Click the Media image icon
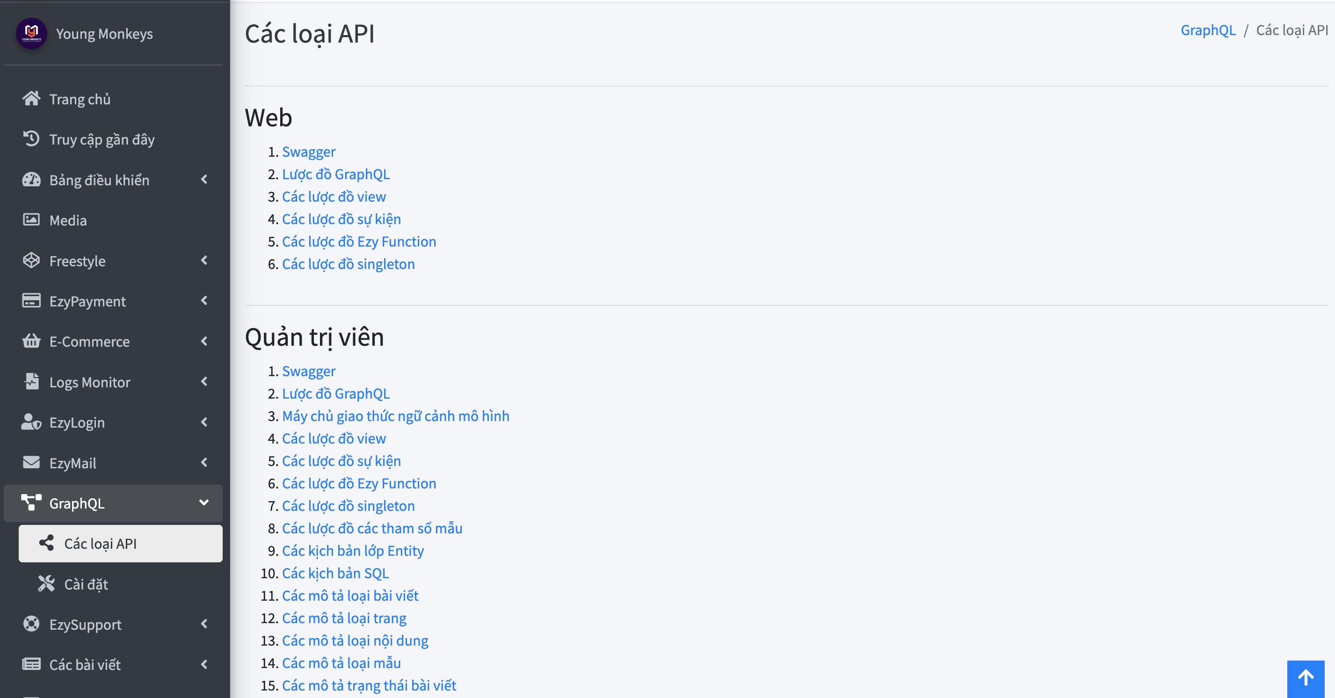 (31, 220)
